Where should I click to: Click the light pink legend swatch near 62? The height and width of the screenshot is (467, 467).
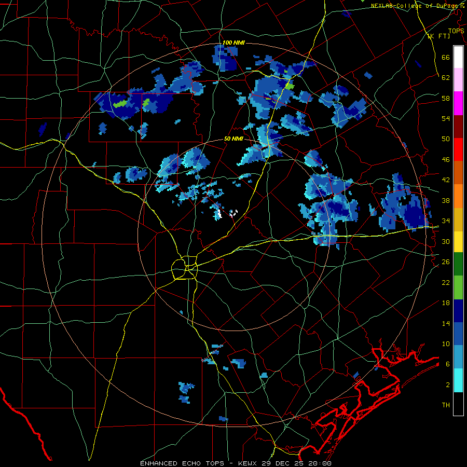(458, 79)
